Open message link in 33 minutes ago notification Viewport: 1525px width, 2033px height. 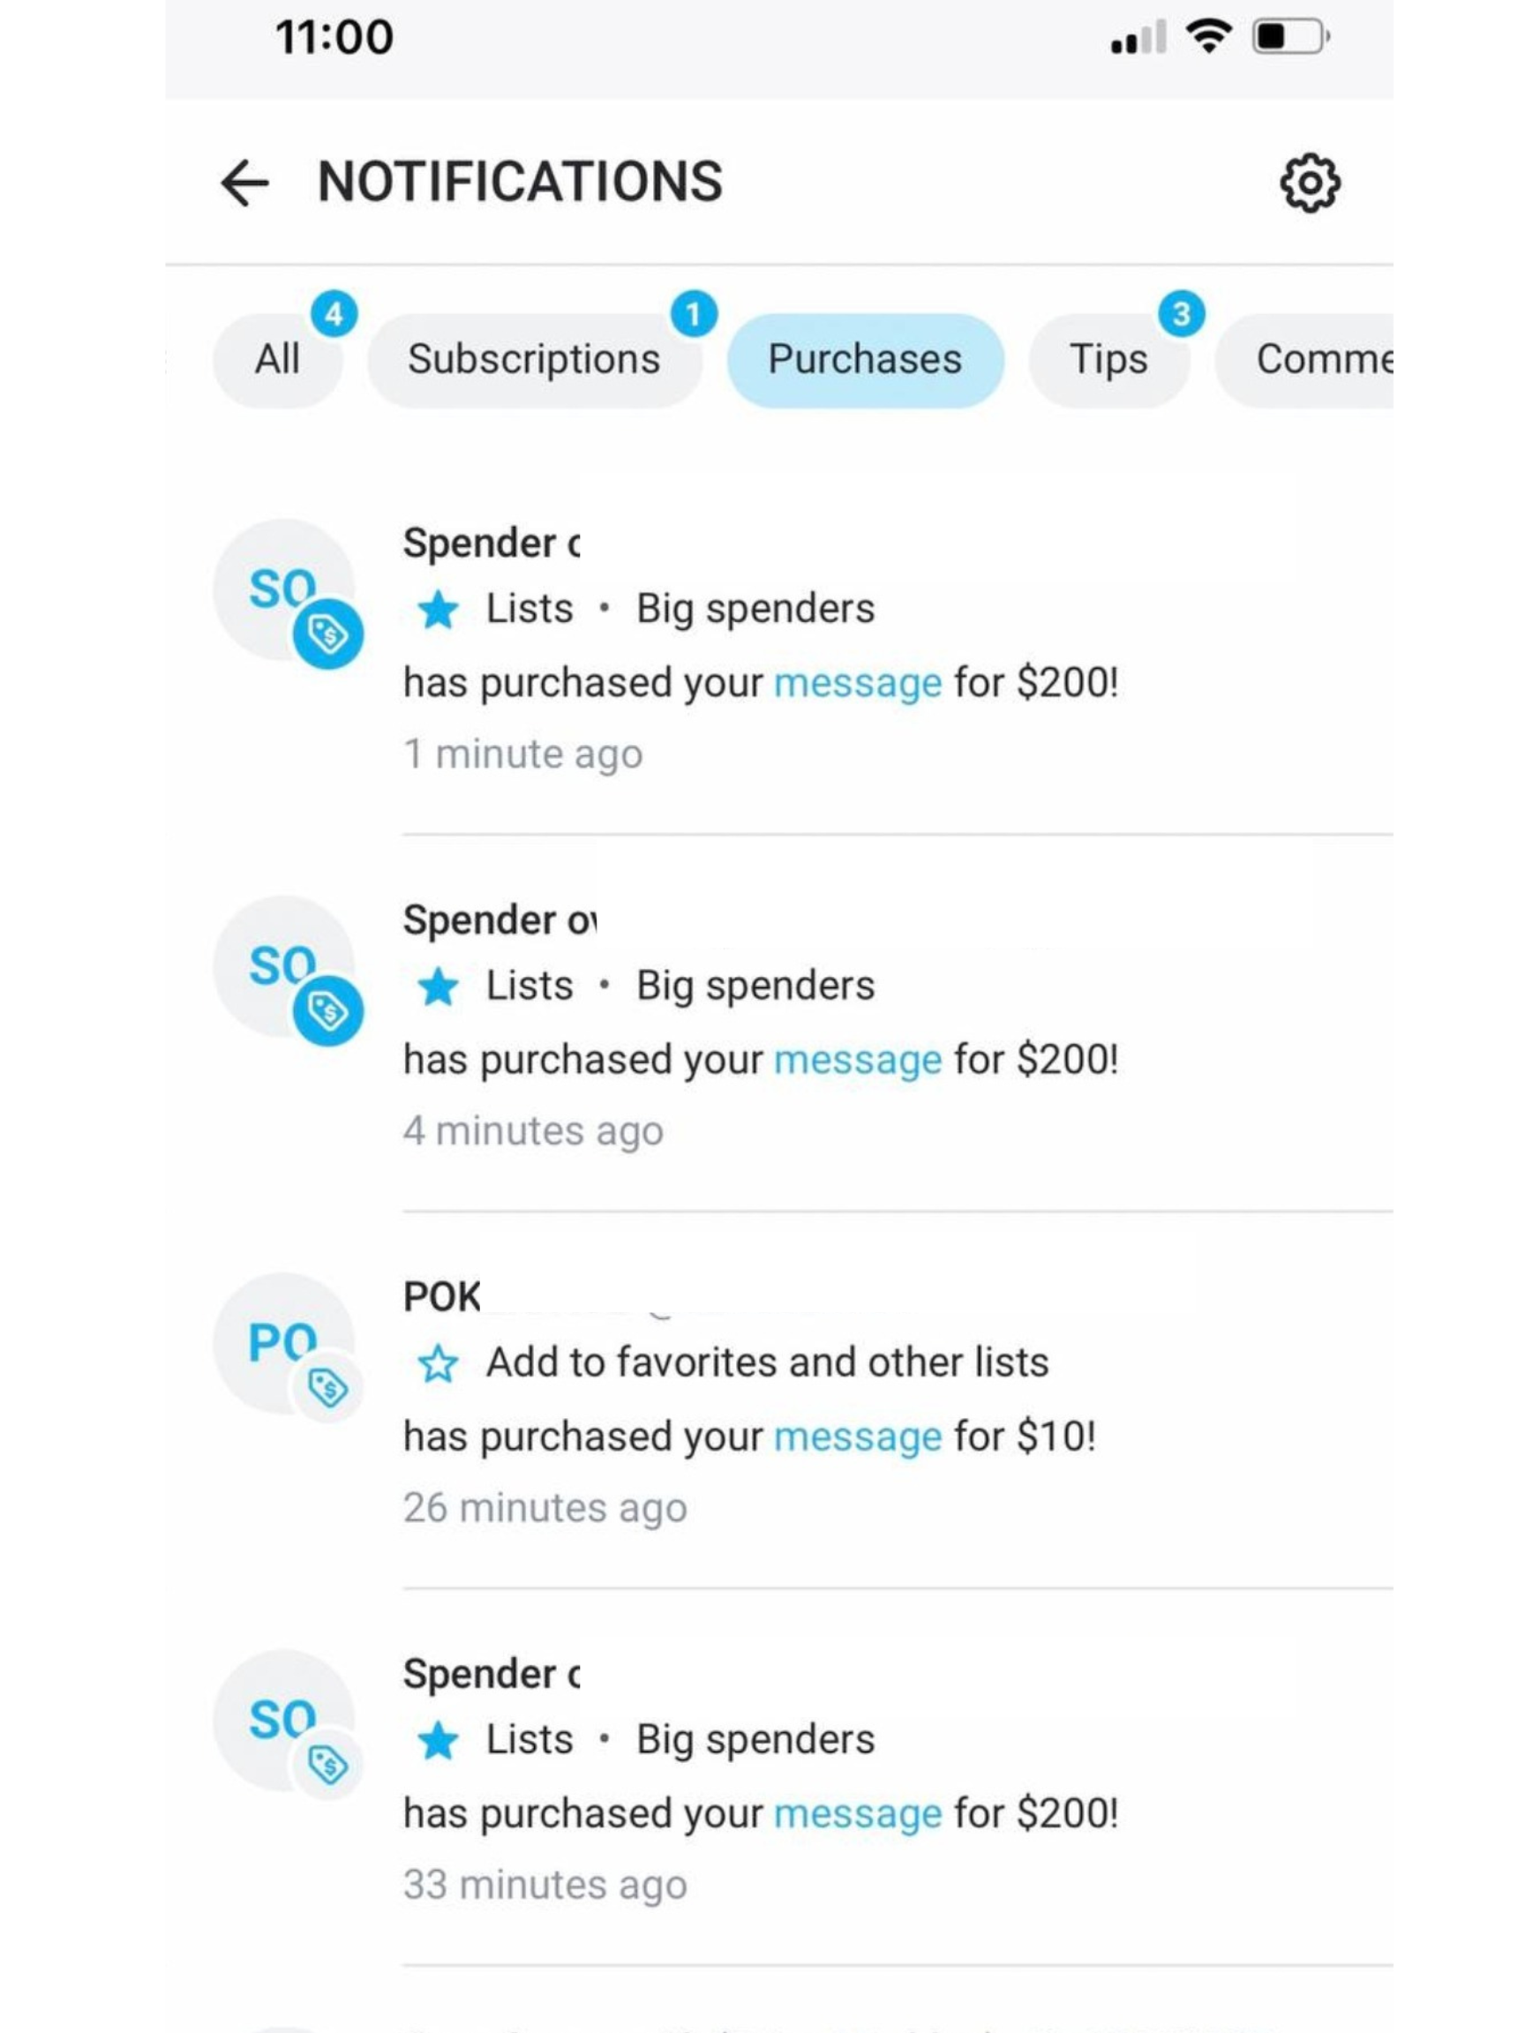[858, 1813]
